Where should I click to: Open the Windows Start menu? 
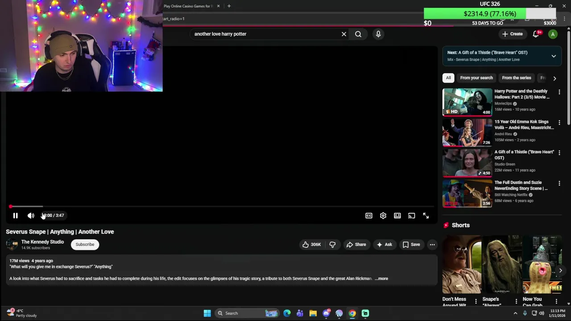click(x=207, y=313)
